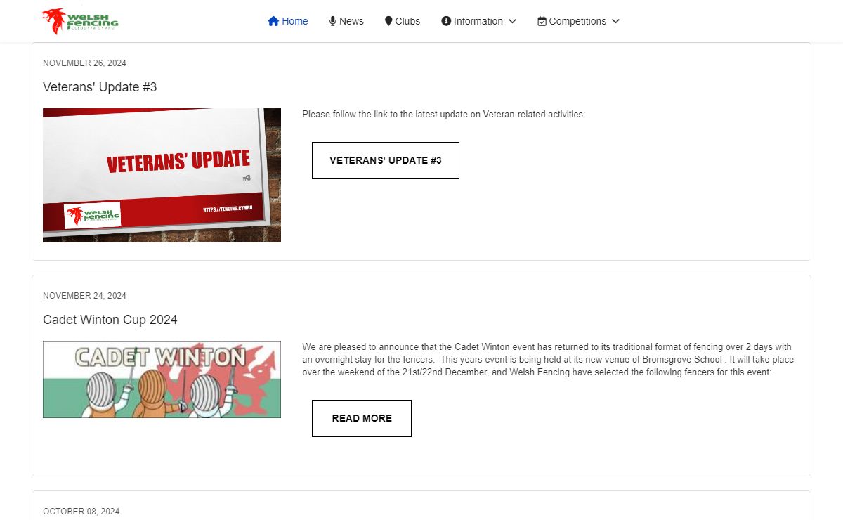843x520 pixels.
Task: Open the Cadet Winton banner image
Action: click(x=162, y=379)
